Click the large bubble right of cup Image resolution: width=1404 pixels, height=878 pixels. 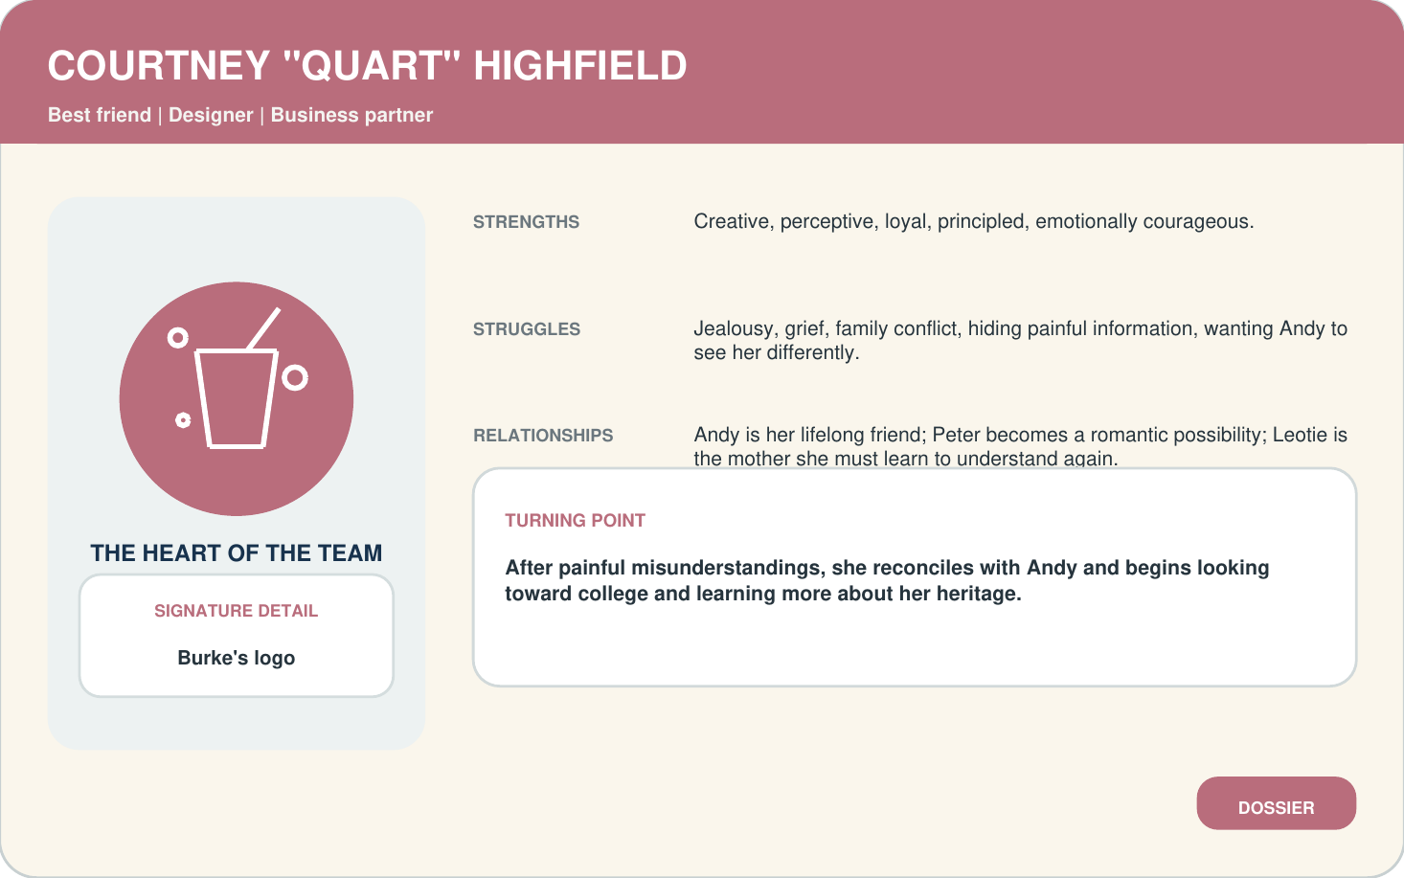[295, 378]
